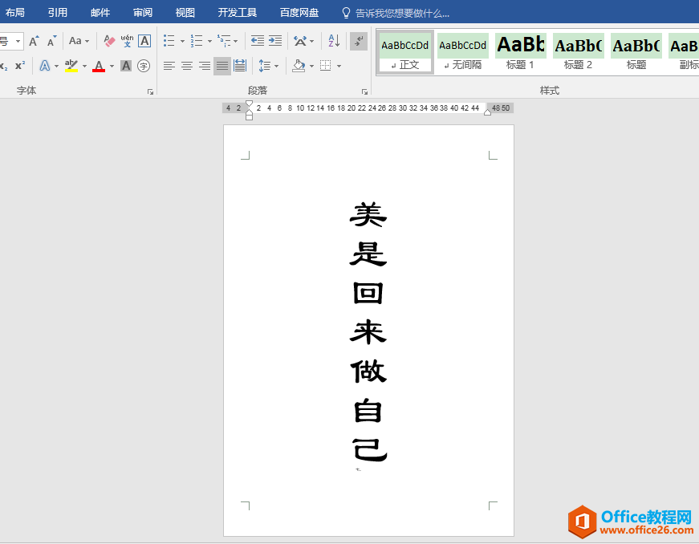Apply the 标题 style in gallery

(636, 52)
